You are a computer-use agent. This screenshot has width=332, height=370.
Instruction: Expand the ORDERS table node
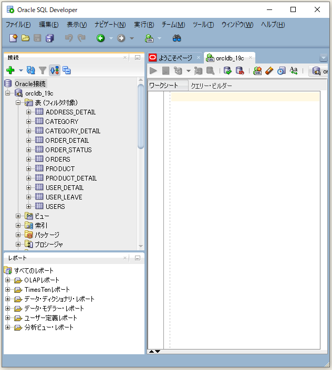pos(28,159)
